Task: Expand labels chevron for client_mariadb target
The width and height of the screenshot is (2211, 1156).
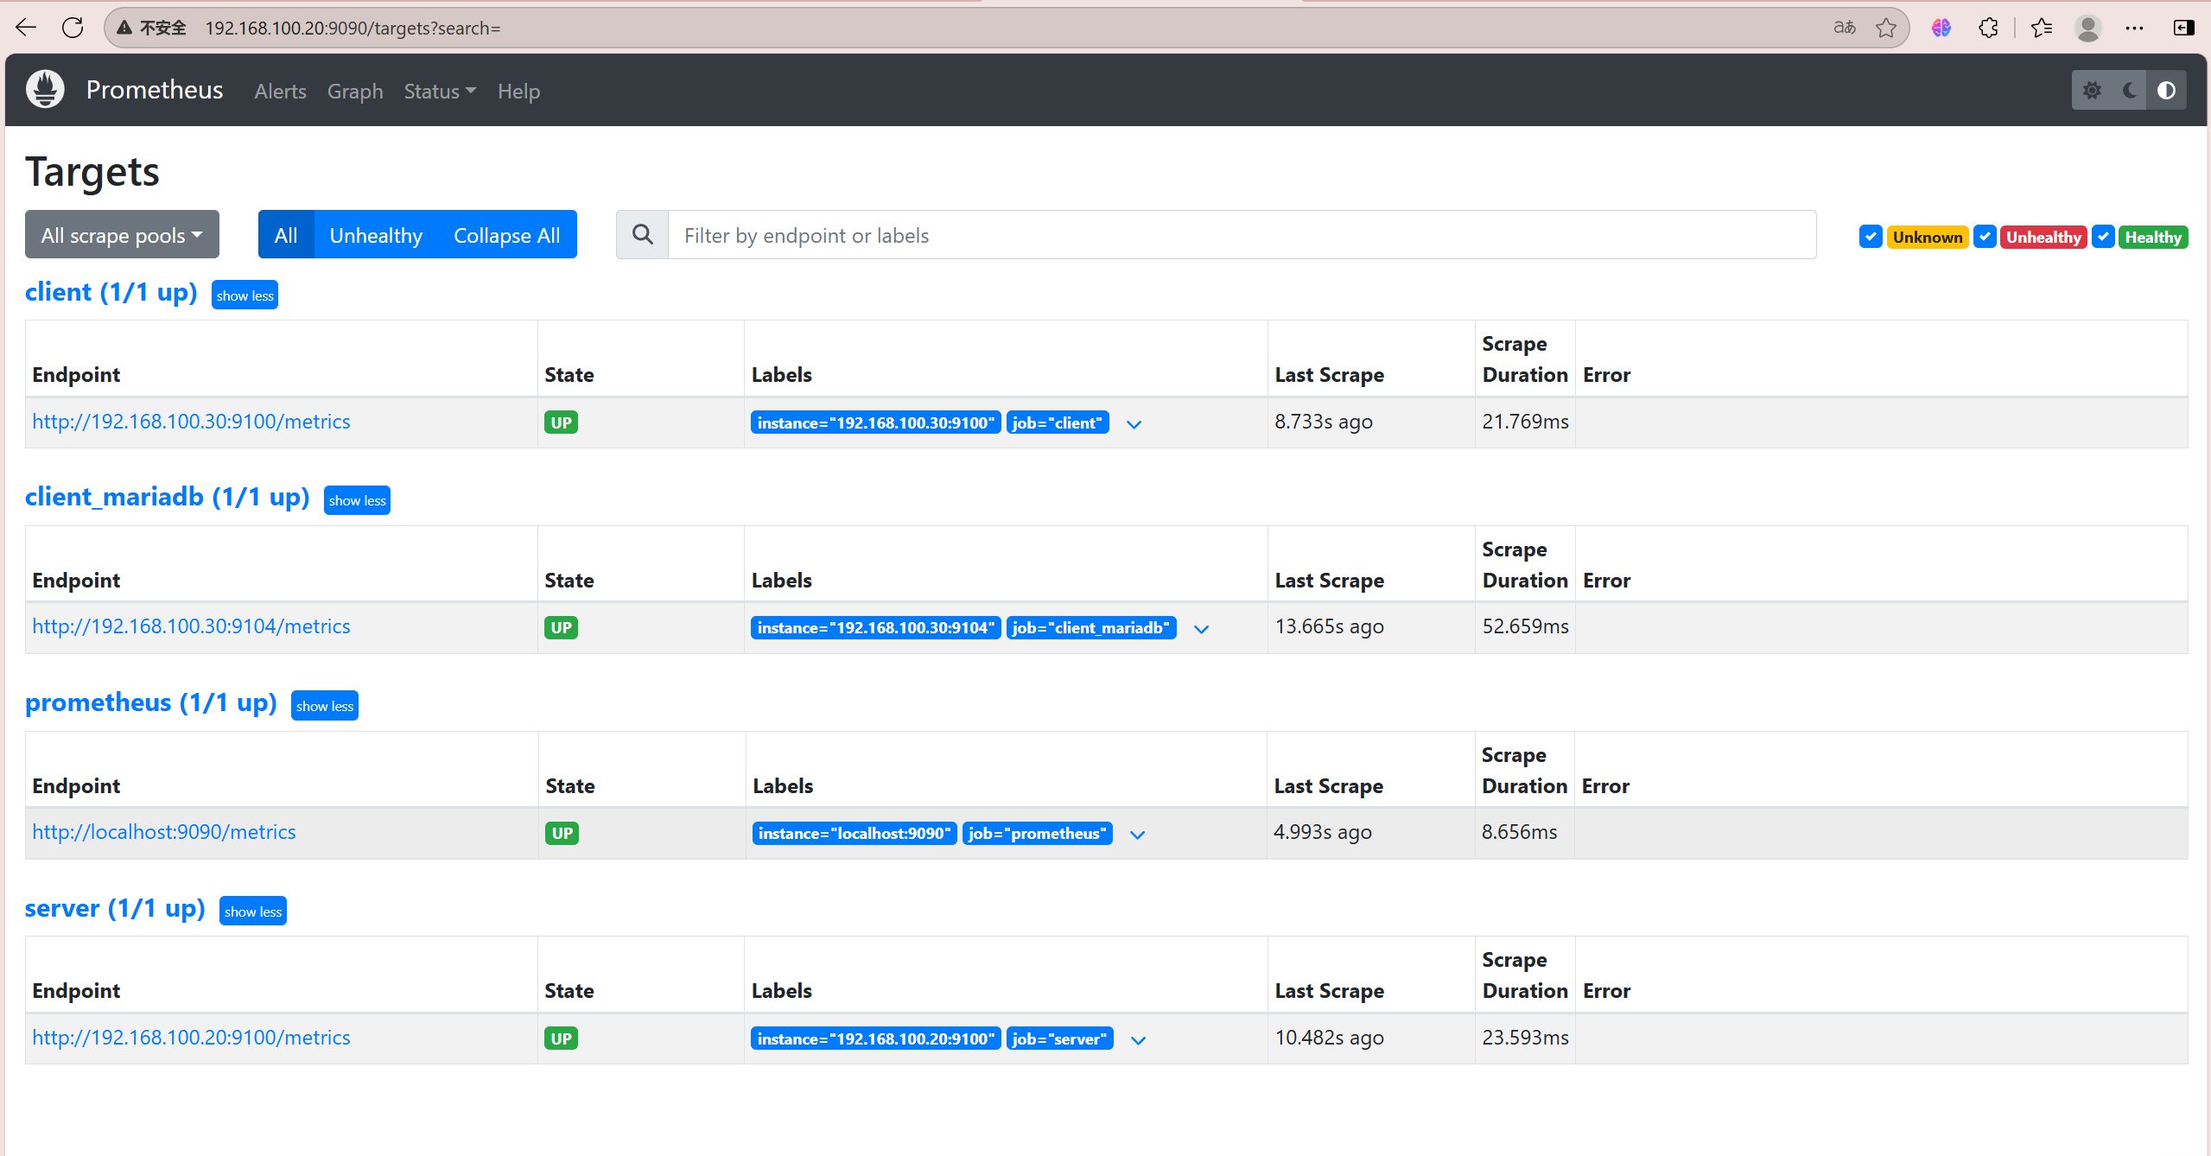Action: point(1201,629)
